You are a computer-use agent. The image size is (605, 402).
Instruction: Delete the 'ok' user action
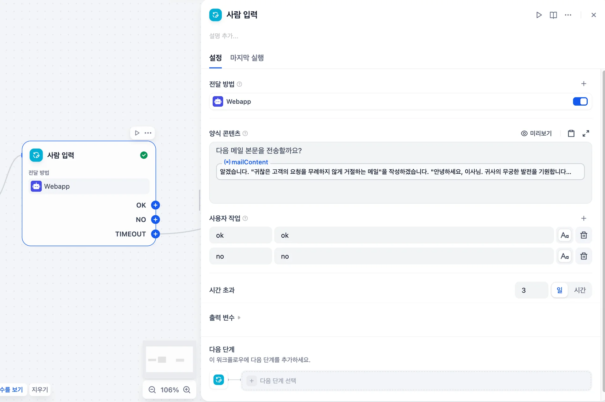tap(584, 235)
